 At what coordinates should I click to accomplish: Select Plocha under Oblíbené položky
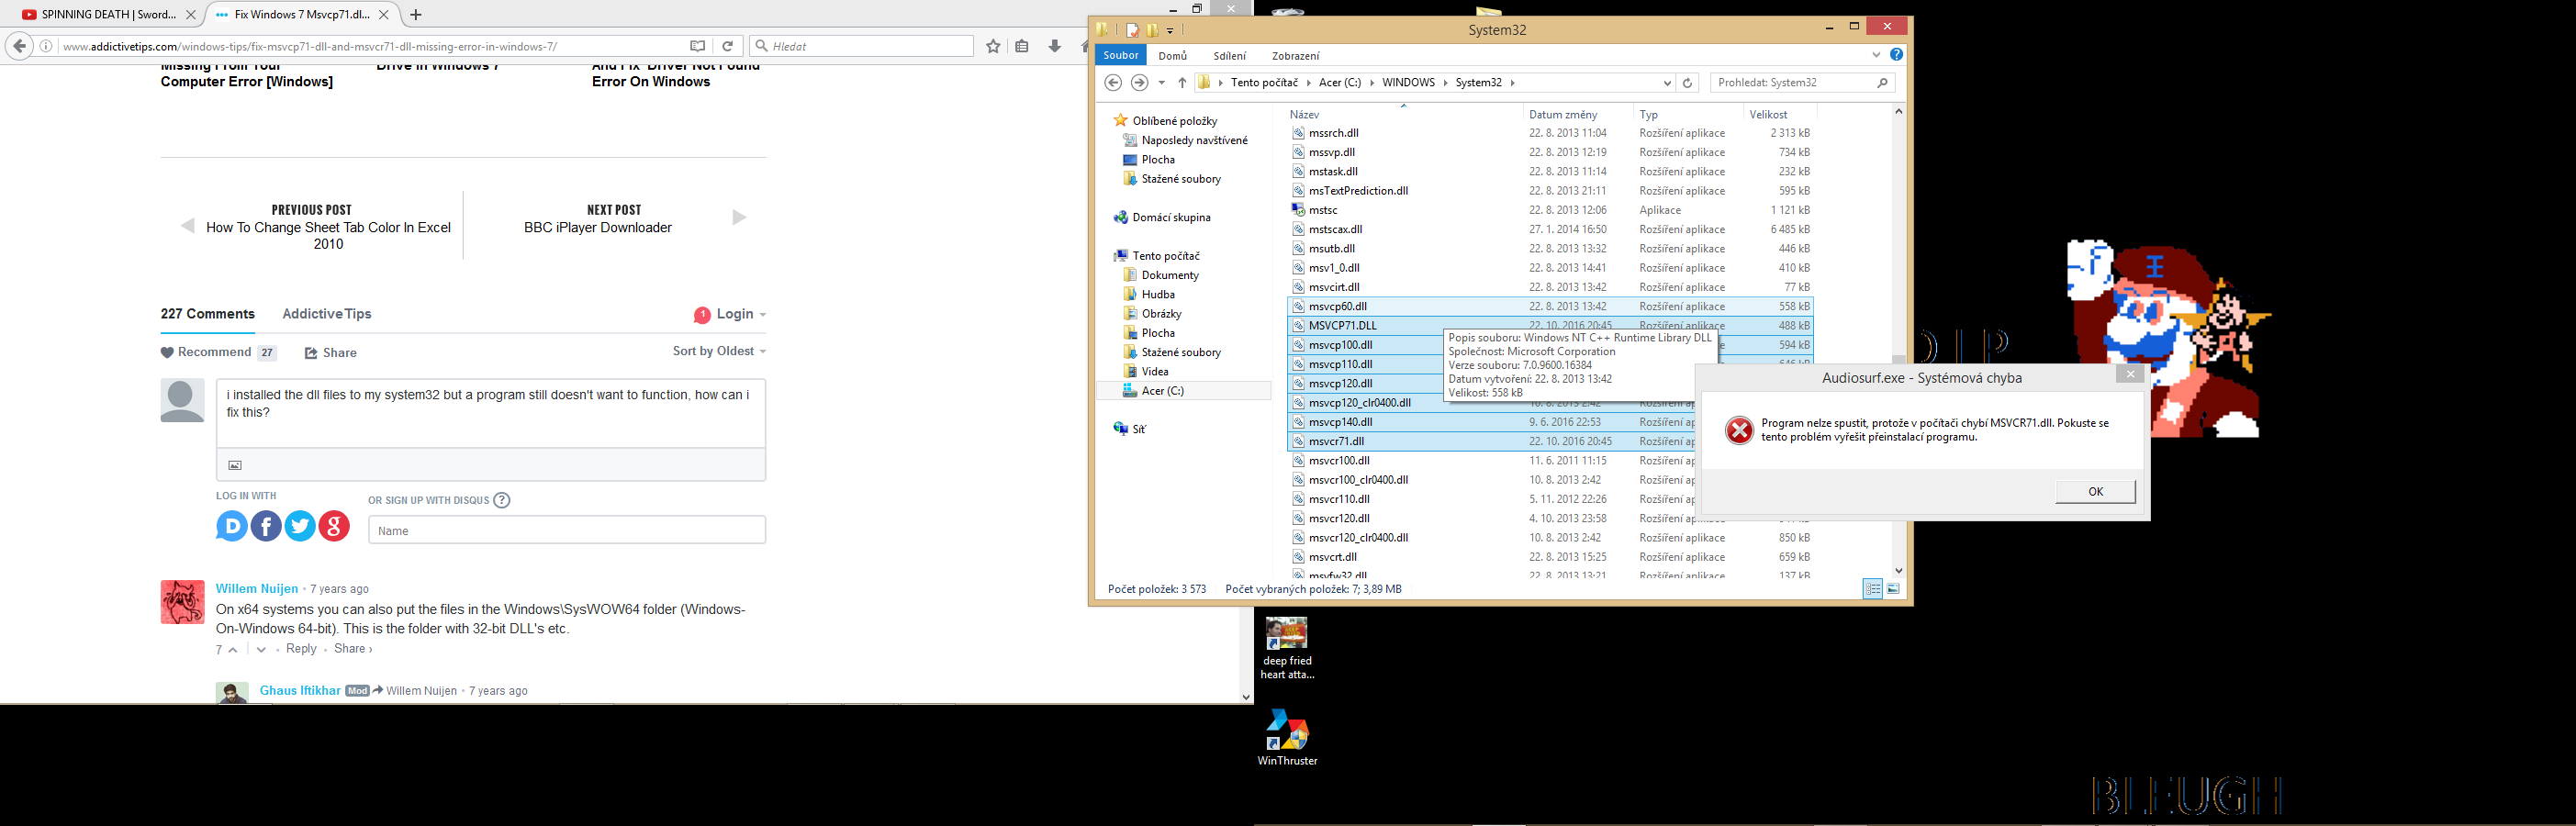[1158, 160]
